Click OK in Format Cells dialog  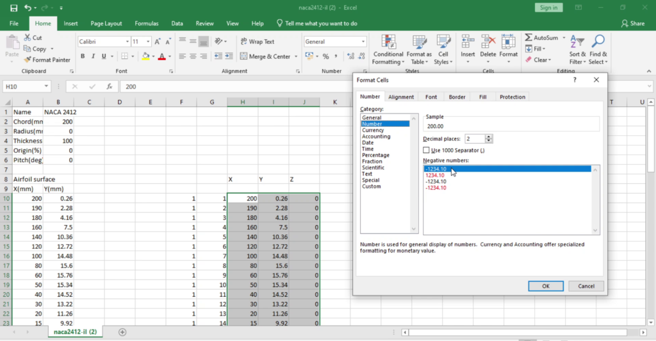(x=546, y=286)
